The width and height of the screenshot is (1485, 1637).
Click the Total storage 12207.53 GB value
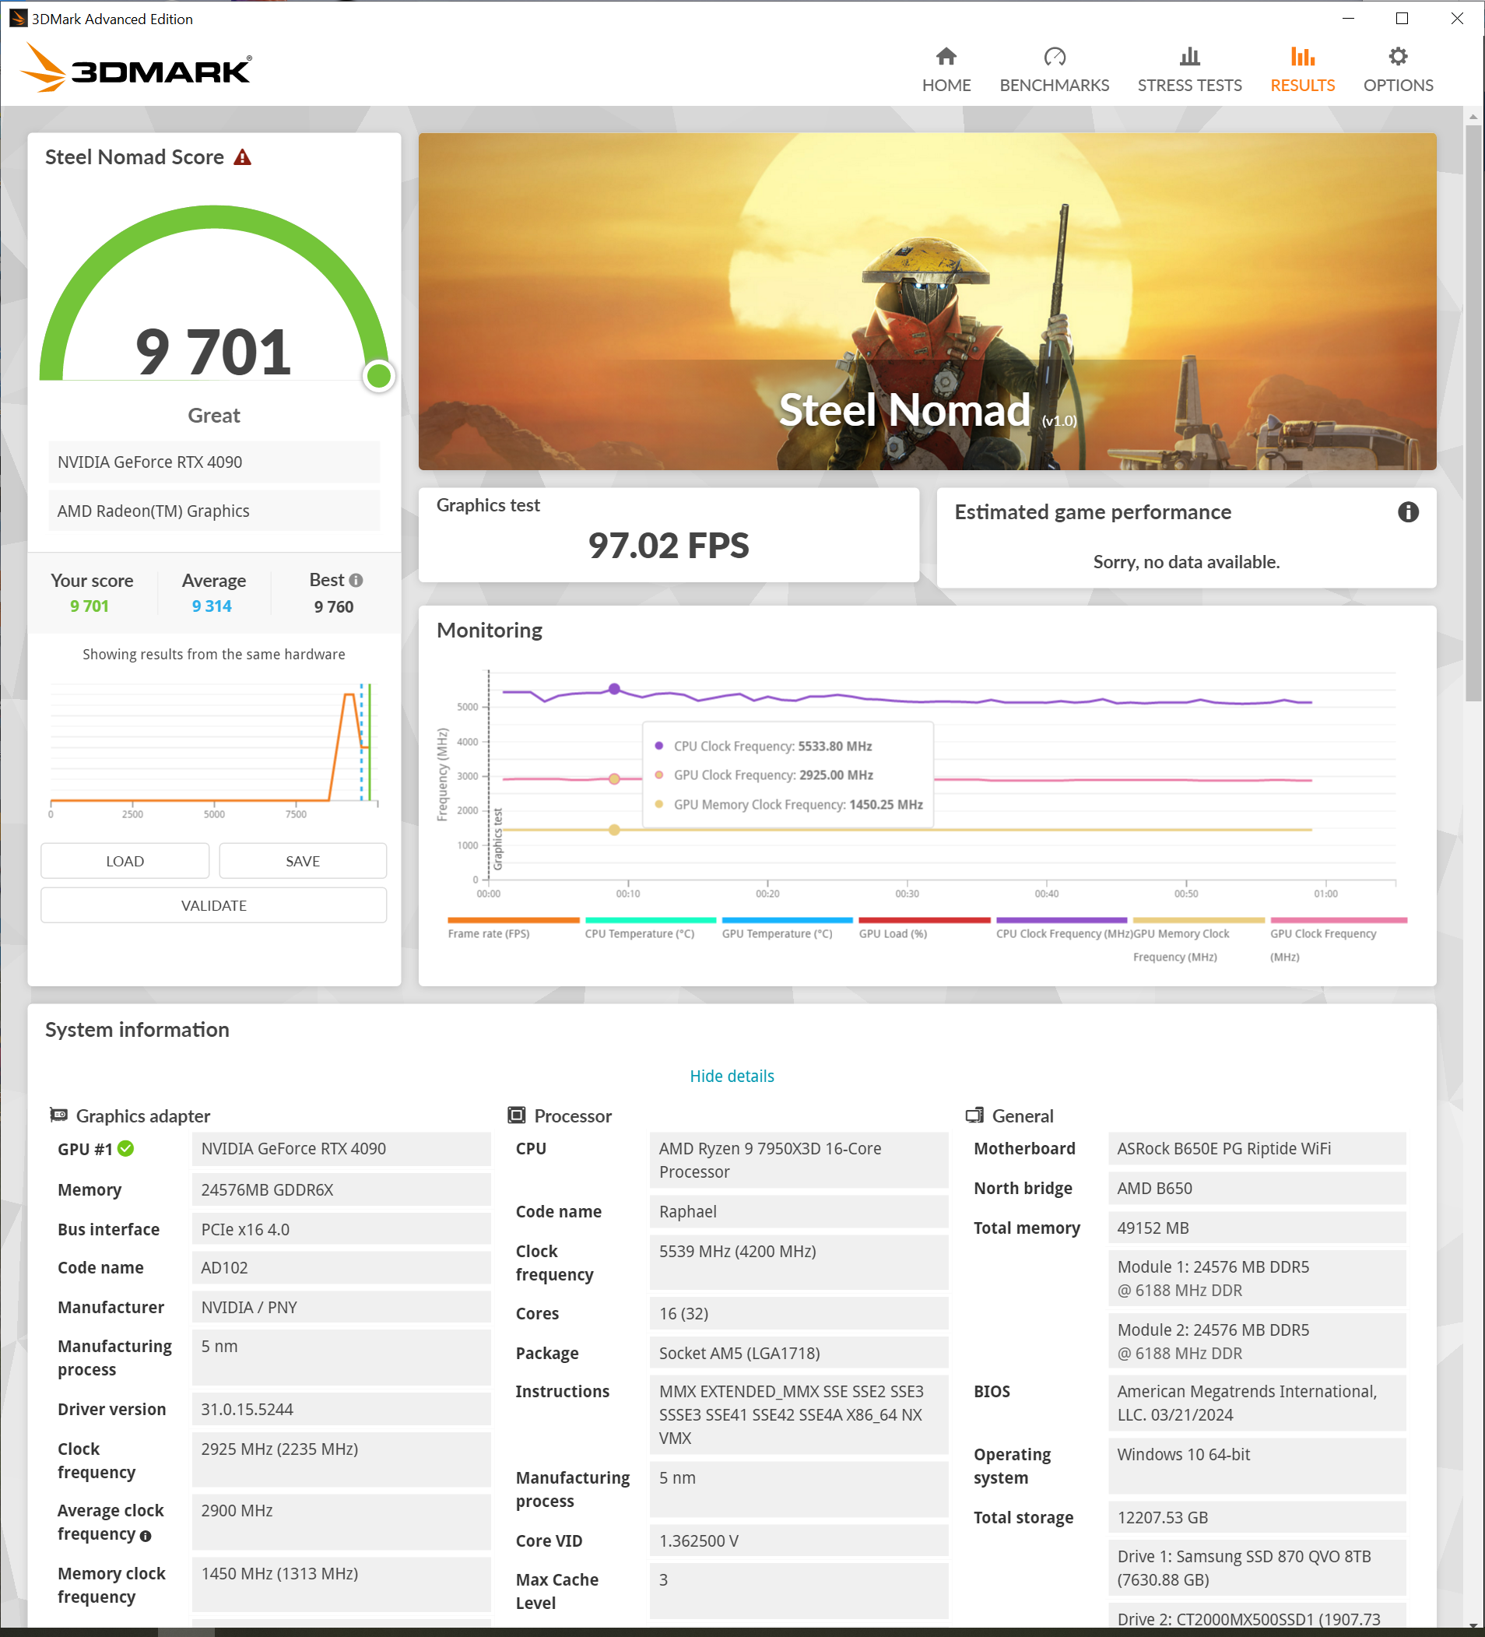point(1256,1517)
